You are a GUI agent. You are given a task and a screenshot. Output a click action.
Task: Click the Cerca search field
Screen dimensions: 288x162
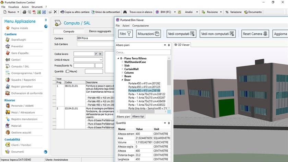pyautogui.click(x=143, y=53)
